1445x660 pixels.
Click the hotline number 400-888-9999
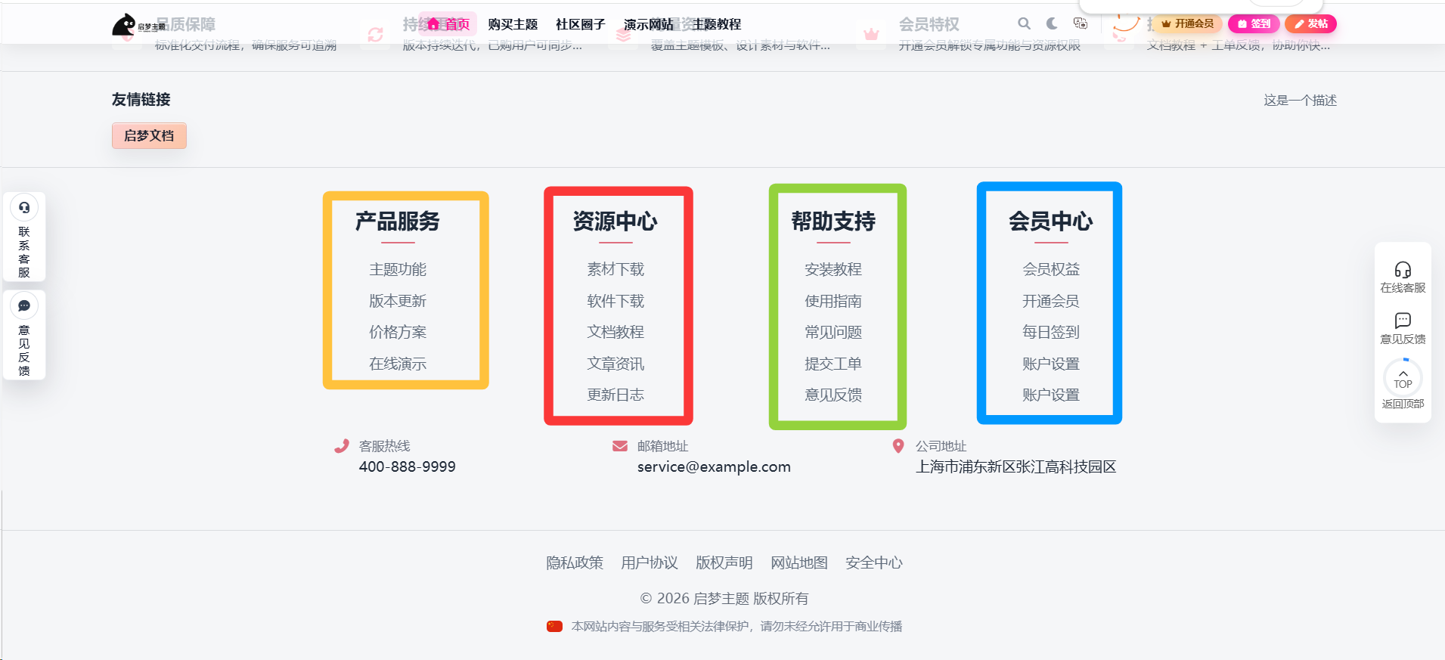[408, 466]
